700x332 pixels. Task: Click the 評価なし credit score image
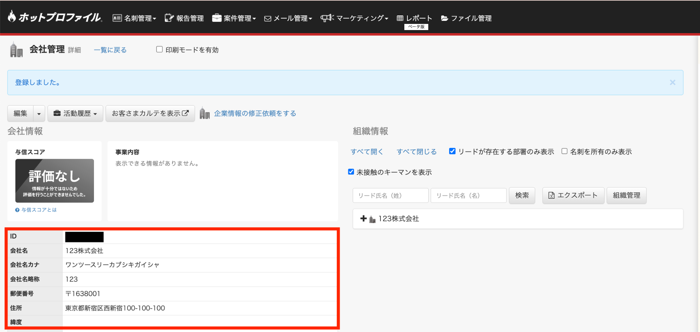[x=55, y=181]
